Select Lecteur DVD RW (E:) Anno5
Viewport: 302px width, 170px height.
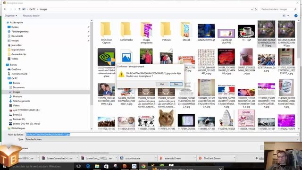pos(26,124)
